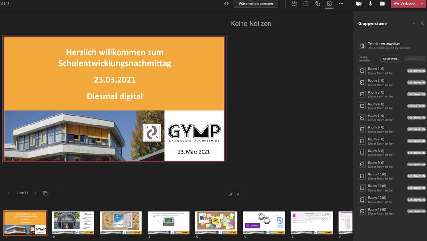Image resolution: width=427 pixels, height=241 pixels.
Task: Click Raum 2 room icon
Action: tap(362, 82)
